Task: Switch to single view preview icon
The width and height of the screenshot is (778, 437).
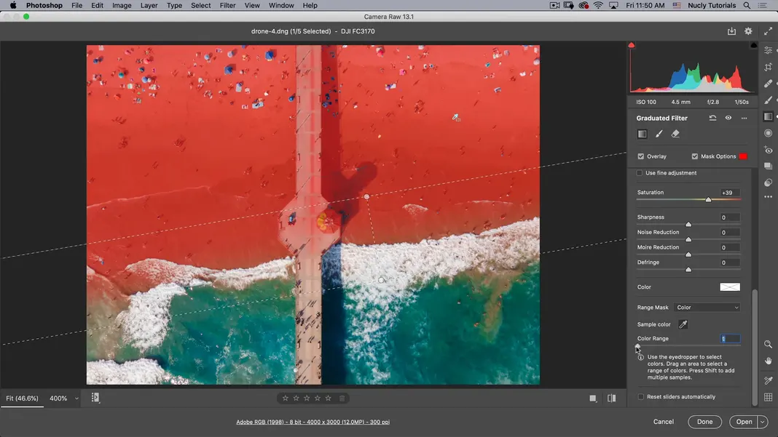Action: (x=592, y=398)
